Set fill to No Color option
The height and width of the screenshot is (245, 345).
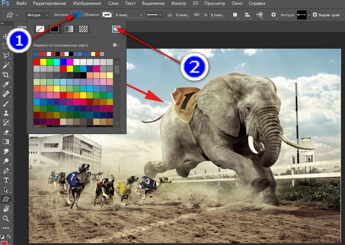40,29
